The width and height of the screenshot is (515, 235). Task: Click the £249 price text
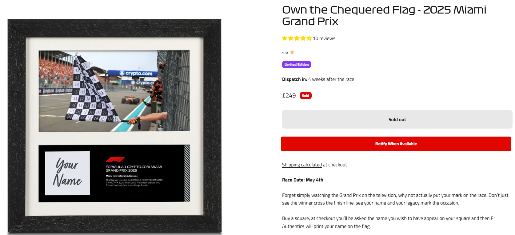tap(289, 96)
